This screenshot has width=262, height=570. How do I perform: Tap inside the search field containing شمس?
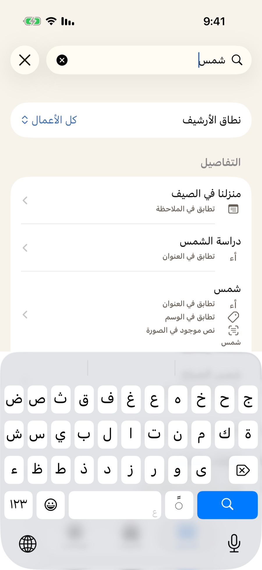tap(149, 60)
